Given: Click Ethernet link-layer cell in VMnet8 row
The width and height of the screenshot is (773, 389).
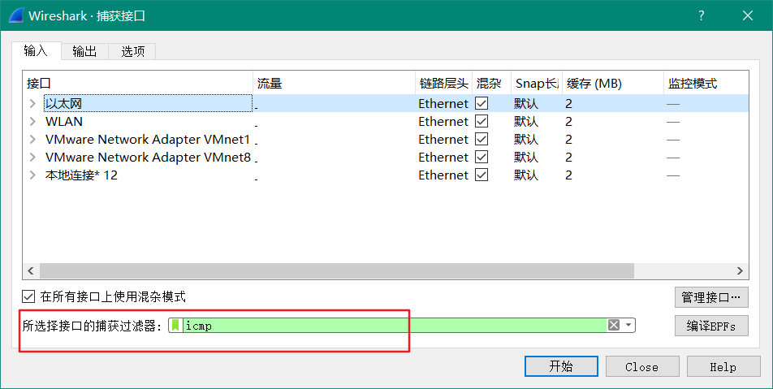Looking at the screenshot, I should click(x=443, y=157).
